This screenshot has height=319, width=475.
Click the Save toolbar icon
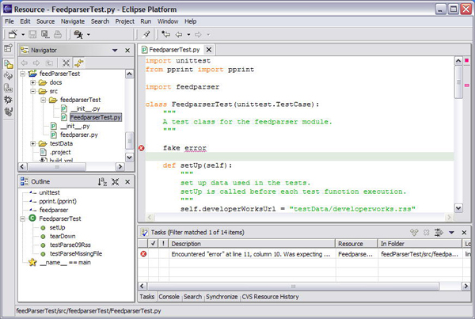pos(32,34)
